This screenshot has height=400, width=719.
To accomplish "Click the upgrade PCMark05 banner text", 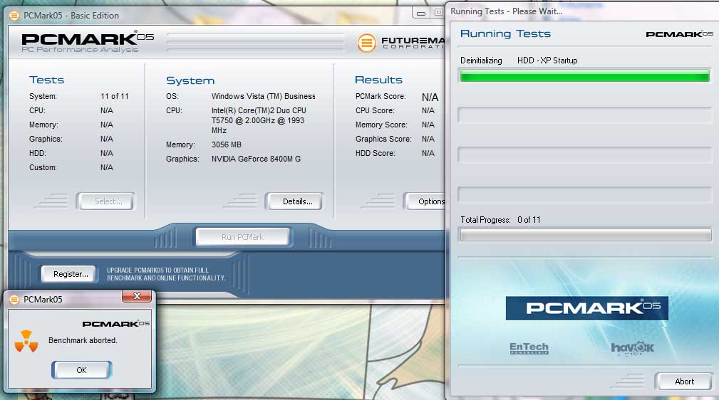I will click(166, 274).
